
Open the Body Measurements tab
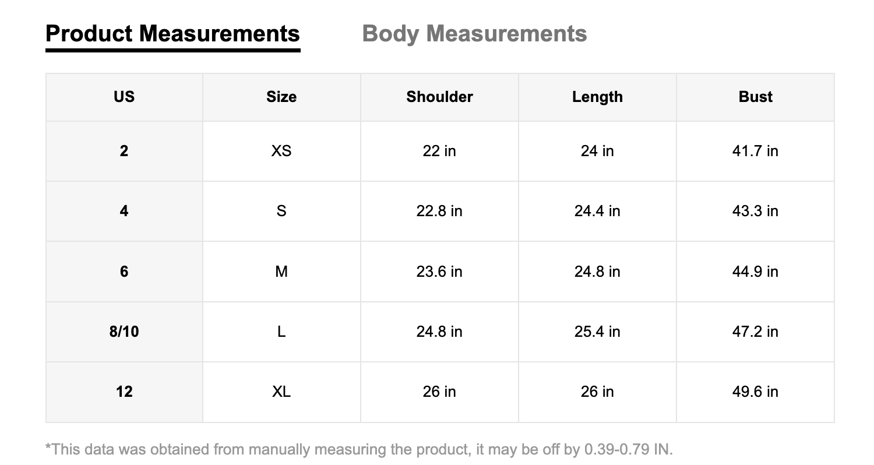pos(474,34)
